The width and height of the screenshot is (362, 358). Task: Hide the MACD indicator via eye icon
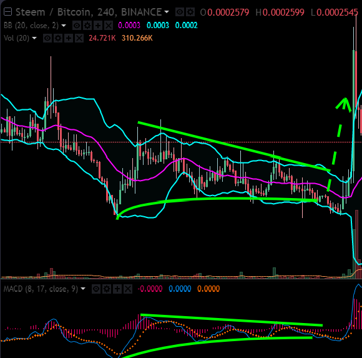[96, 289]
